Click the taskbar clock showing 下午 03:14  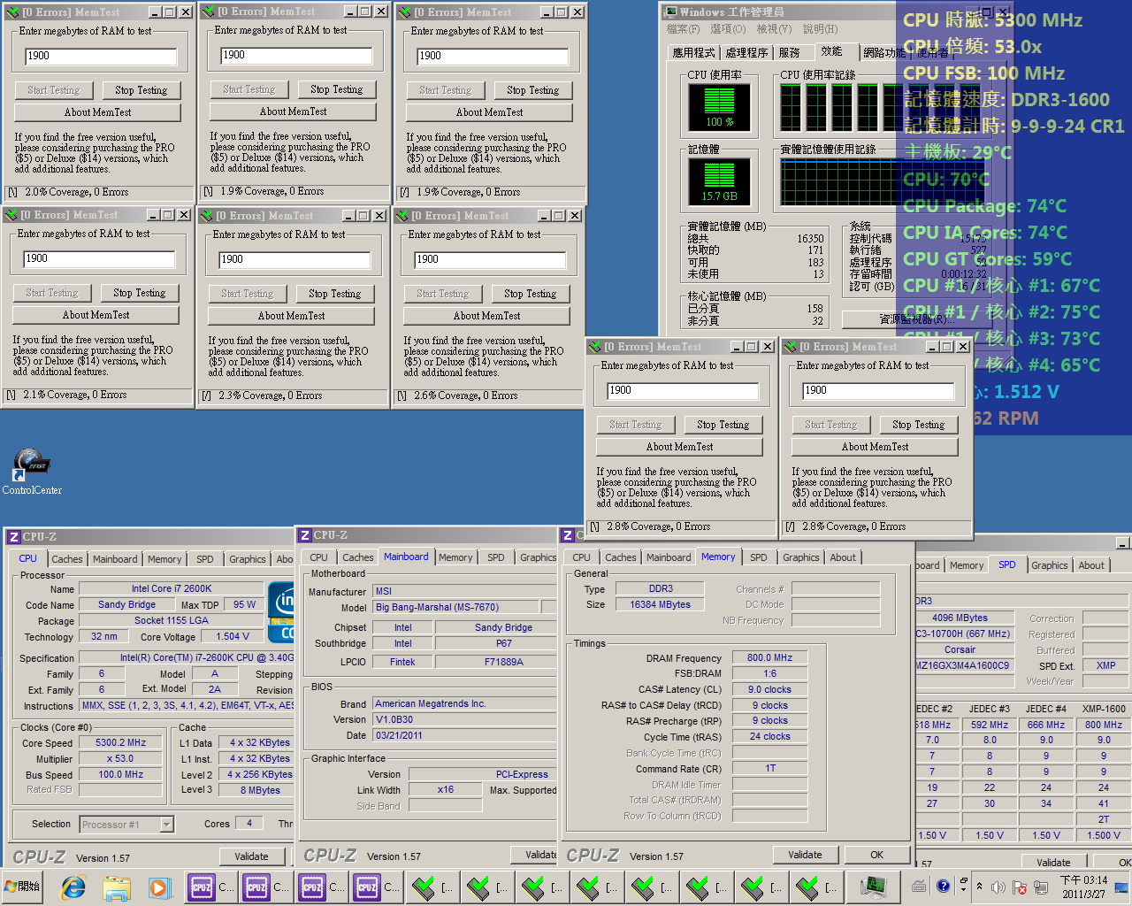click(x=1083, y=887)
